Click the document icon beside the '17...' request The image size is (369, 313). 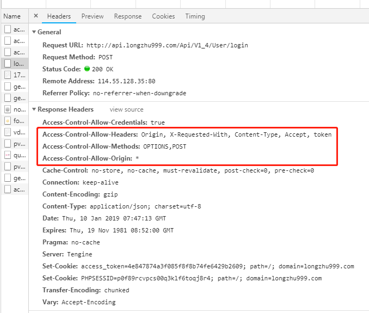tap(8, 75)
